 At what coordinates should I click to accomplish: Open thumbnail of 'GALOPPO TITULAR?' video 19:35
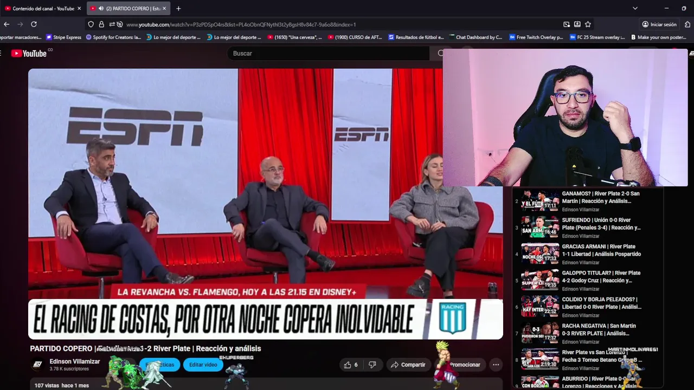540,280
